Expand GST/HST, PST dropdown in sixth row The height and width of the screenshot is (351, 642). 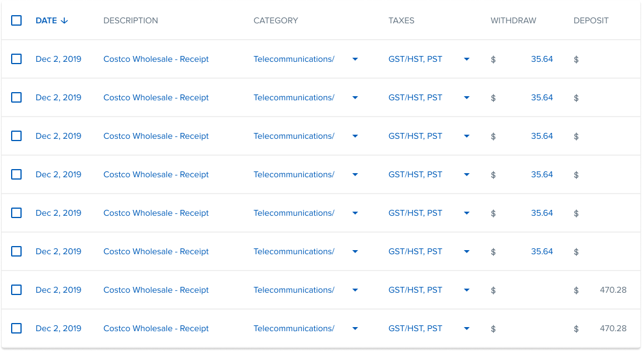coord(467,251)
